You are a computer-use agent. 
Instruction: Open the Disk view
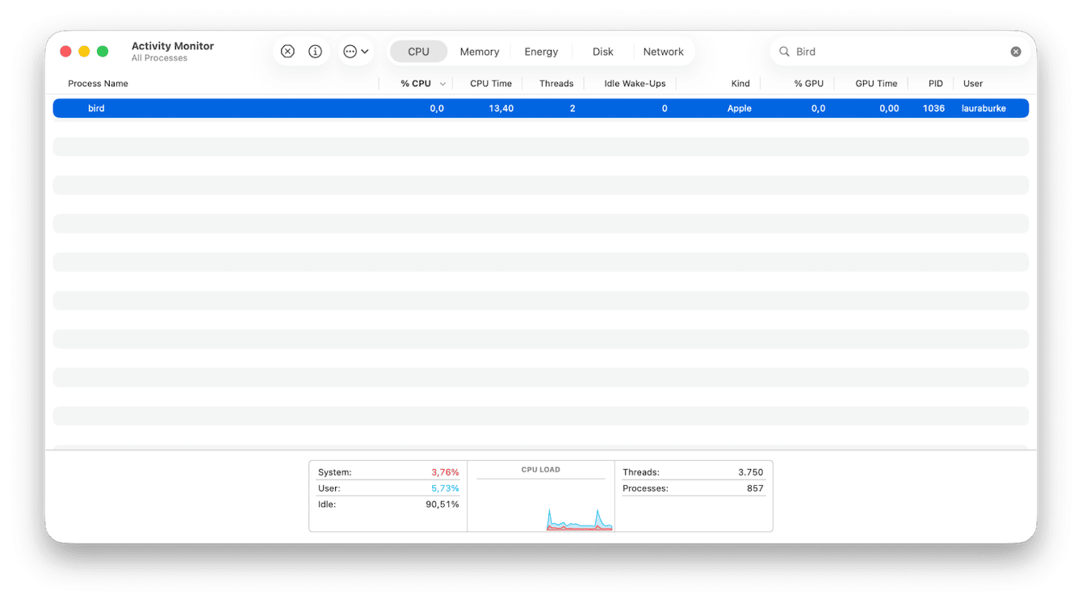click(x=602, y=51)
